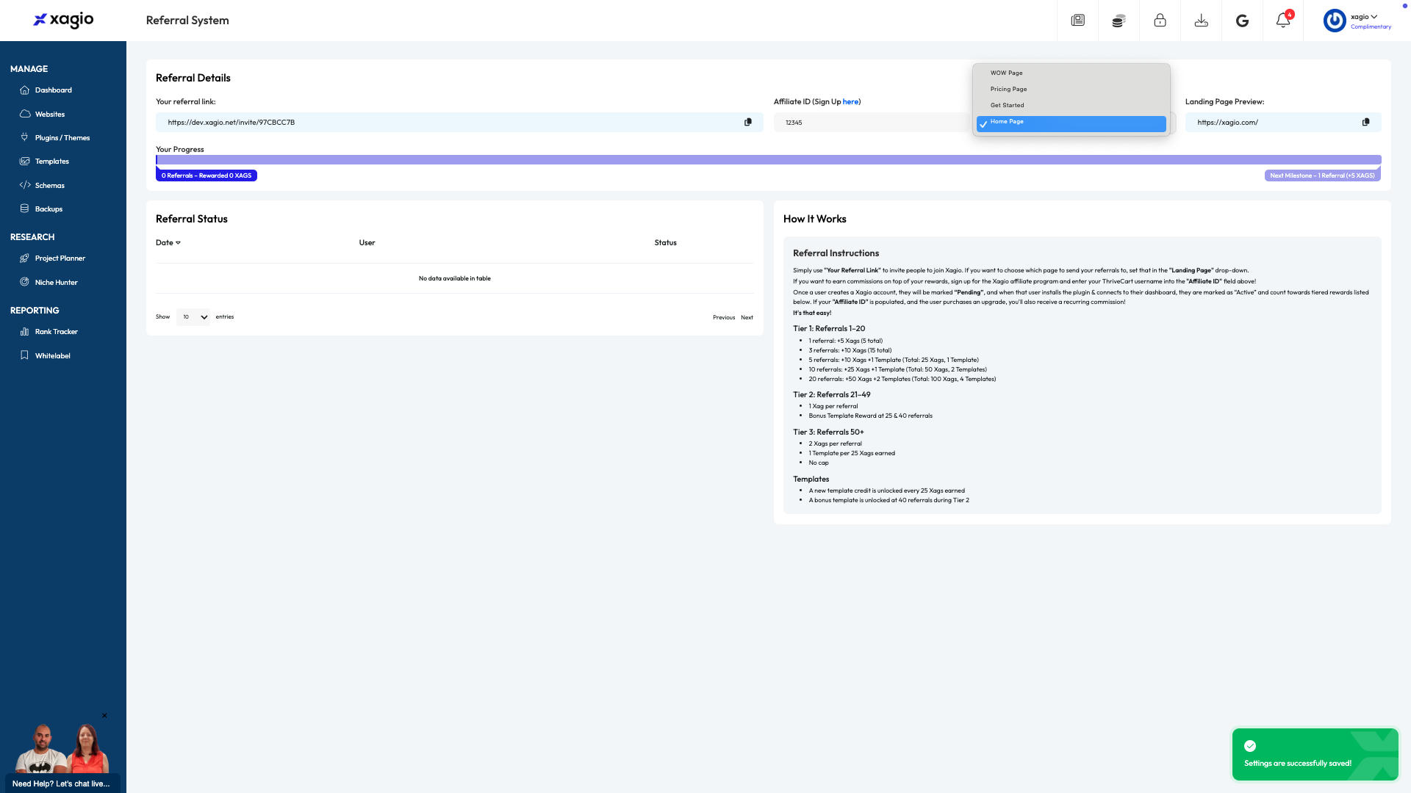Select Pricing Page from landing page list

(1071, 89)
